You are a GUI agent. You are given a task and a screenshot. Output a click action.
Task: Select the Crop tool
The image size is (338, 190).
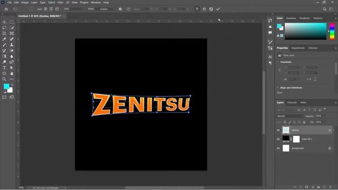click(x=4, y=33)
